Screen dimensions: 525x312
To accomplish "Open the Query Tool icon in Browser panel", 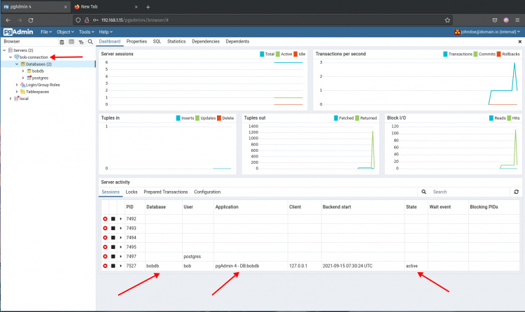I will (x=62, y=42).
